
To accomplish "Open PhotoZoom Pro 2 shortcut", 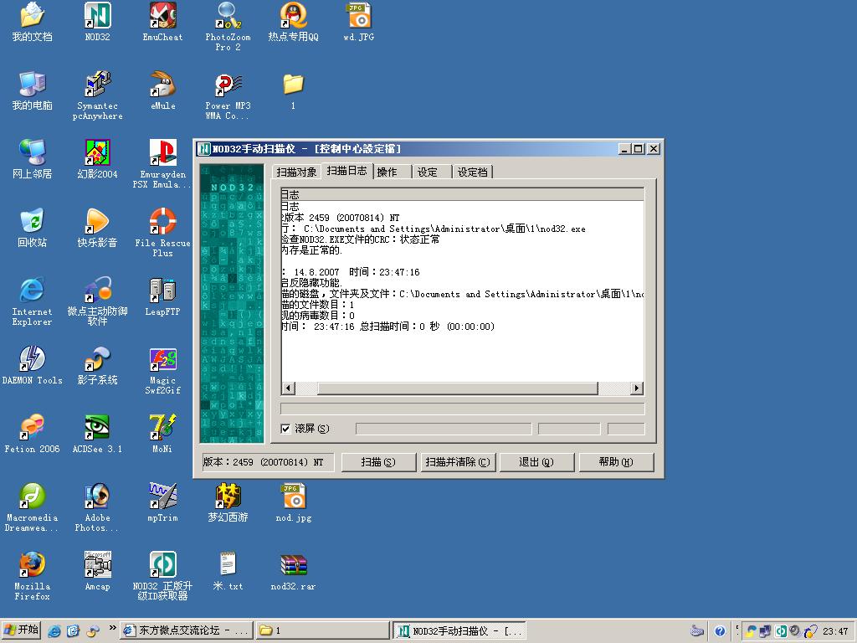I will coord(228,26).
